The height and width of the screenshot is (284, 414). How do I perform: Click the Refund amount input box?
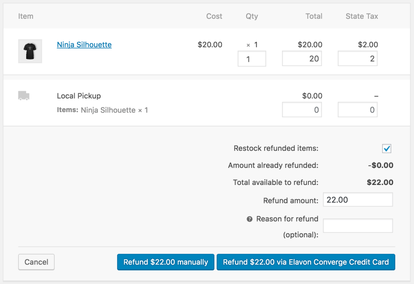(358, 200)
